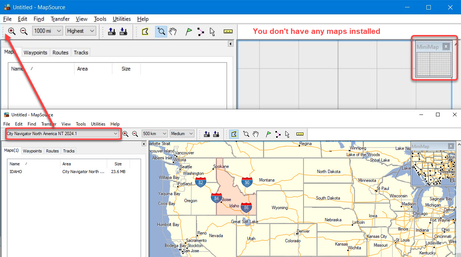Click the 23.6 MB size cell
The width and height of the screenshot is (461, 257).
click(118, 172)
